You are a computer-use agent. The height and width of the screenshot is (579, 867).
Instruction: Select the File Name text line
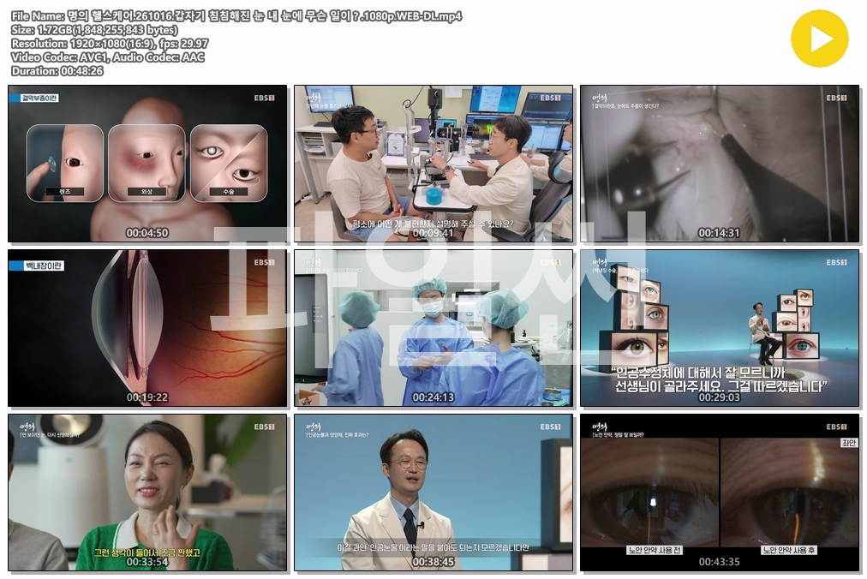pos(236,16)
